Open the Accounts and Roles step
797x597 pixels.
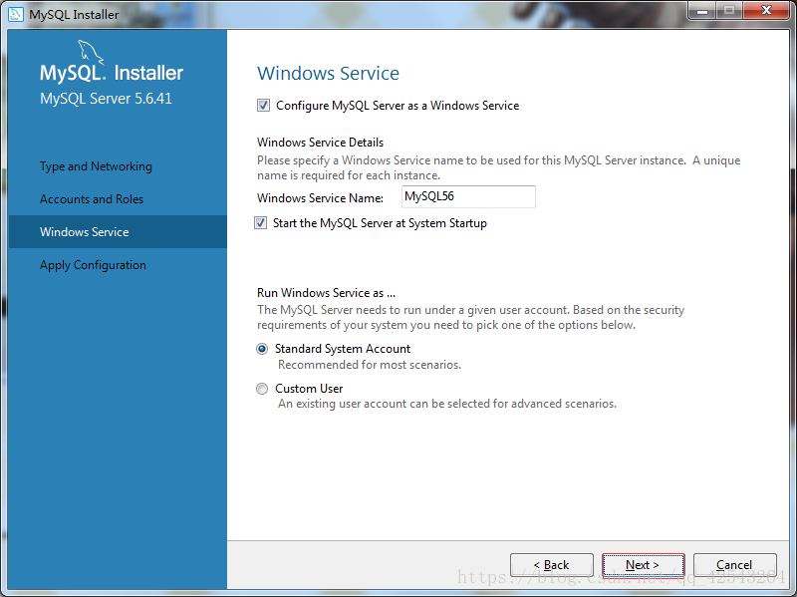92,199
